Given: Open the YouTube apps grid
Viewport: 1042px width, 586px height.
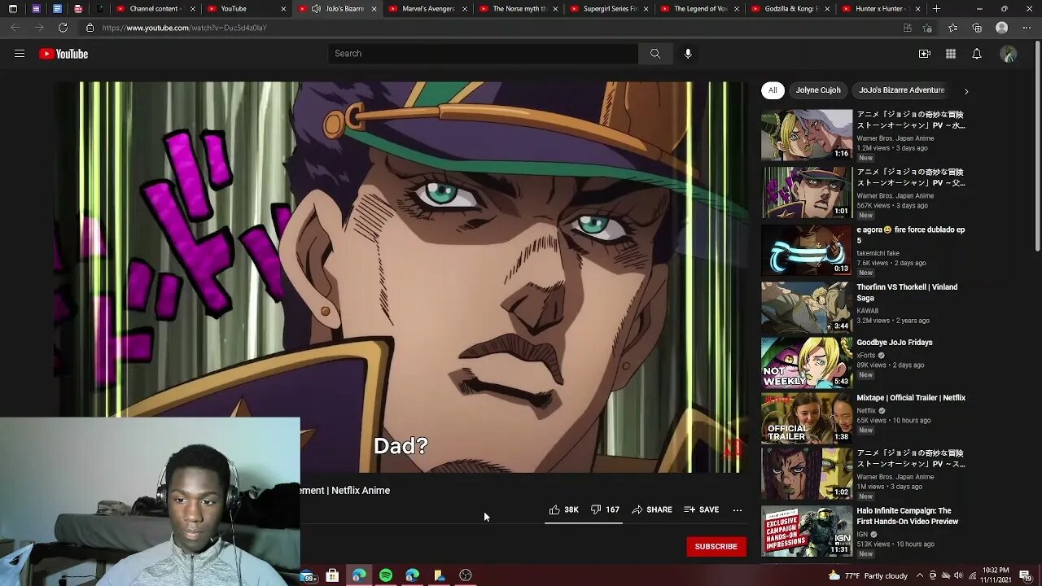Looking at the screenshot, I should tap(951, 54).
